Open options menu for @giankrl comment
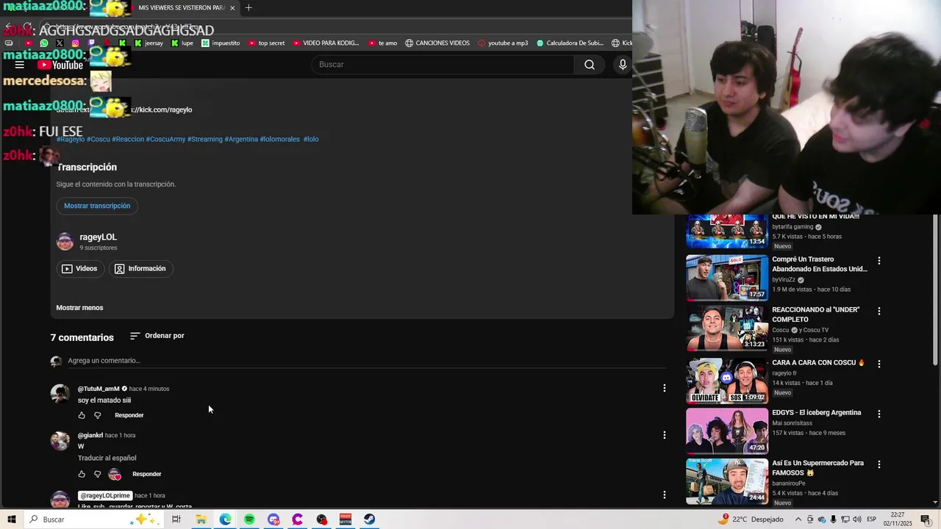This screenshot has height=529, width=941. click(665, 435)
